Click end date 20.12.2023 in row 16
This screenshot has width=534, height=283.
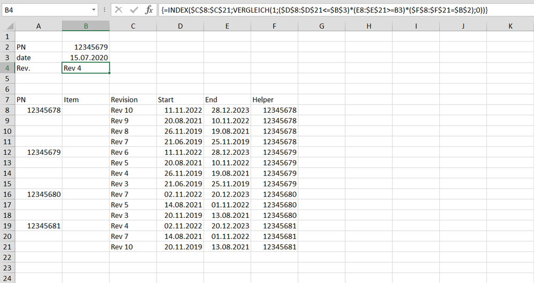(x=227, y=194)
